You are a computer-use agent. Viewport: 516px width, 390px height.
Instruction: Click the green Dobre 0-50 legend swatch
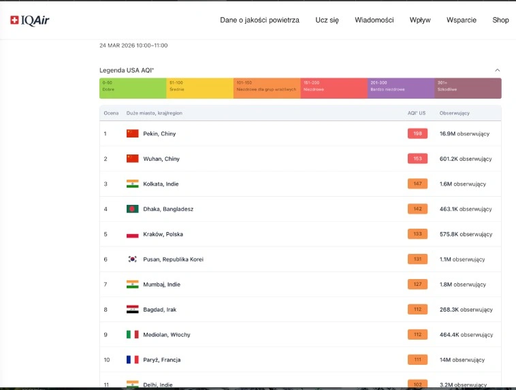133,88
